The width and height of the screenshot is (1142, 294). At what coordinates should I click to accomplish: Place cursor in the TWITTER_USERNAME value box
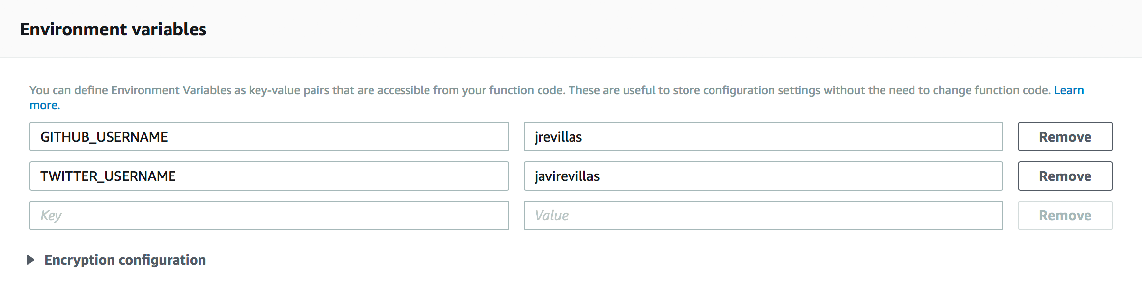point(763,176)
